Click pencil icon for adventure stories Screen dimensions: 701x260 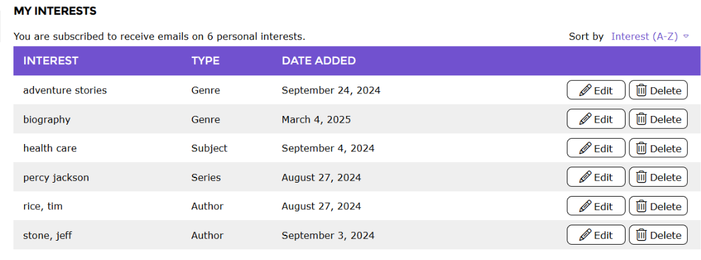[586, 90]
